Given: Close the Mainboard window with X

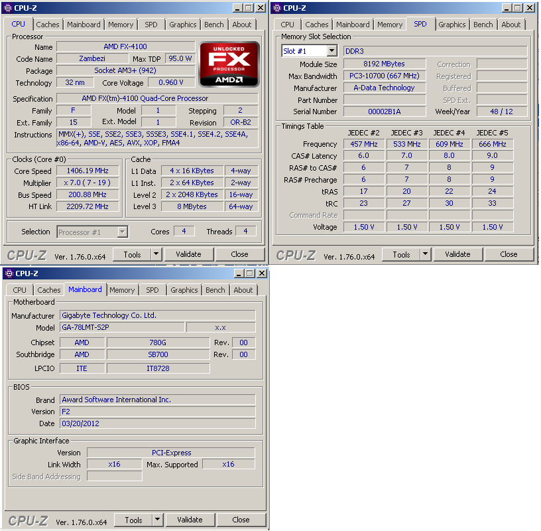Looking at the screenshot, I should coord(262,273).
